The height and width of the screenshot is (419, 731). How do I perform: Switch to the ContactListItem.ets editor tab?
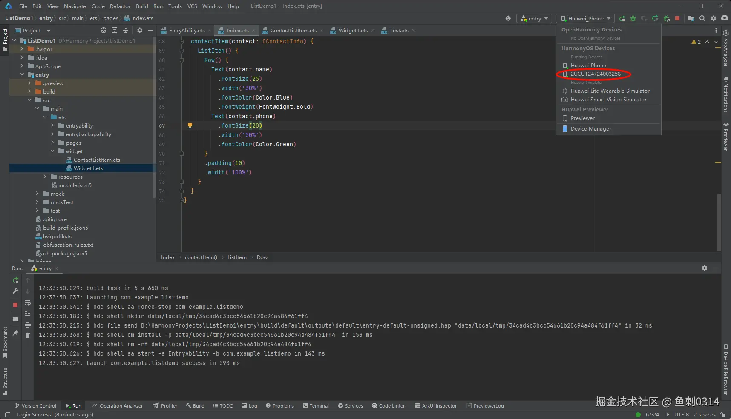293,30
